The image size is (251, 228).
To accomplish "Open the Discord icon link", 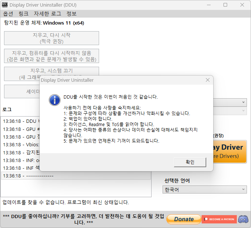I will click(243, 219).
